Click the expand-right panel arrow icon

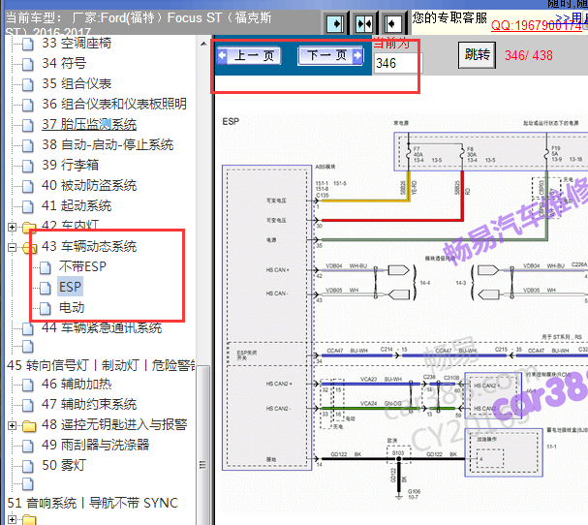335,24
